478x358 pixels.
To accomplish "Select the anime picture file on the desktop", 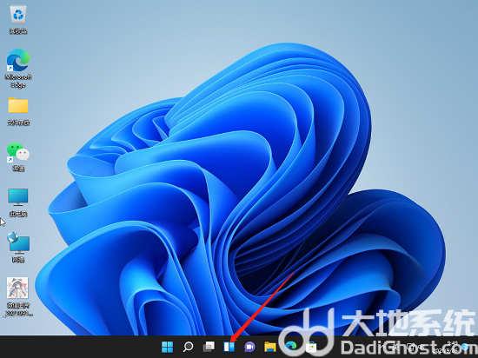I will click(17, 288).
